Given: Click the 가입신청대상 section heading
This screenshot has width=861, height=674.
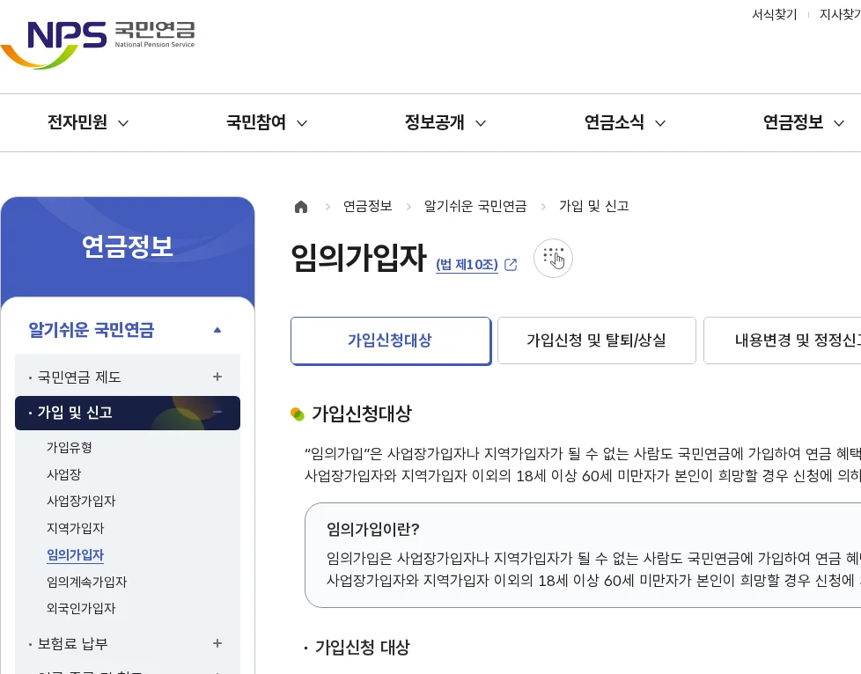Looking at the screenshot, I should coord(362,414).
